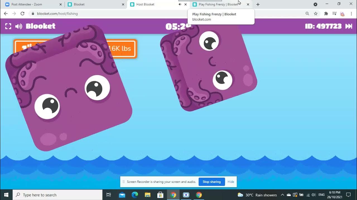Close the Play Fishing Frenzy tab

click(x=248, y=4)
